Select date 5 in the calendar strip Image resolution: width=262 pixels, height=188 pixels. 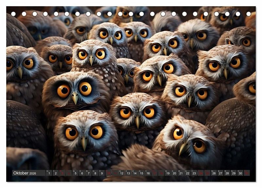tap(75, 173)
